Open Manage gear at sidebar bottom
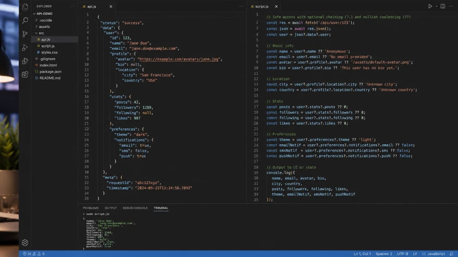Viewport: 458px width, 257px height. coord(25,243)
